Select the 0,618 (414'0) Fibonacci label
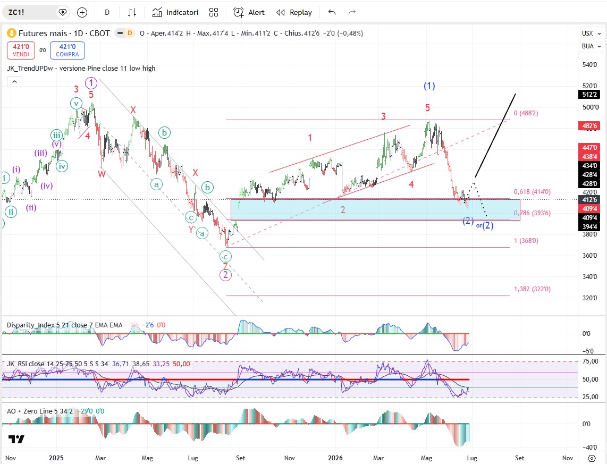The image size is (607, 464). click(532, 192)
